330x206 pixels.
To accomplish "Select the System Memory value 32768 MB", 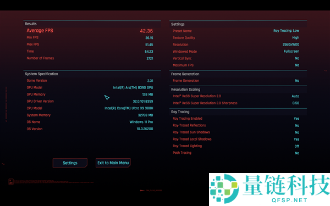I will pos(145,115).
